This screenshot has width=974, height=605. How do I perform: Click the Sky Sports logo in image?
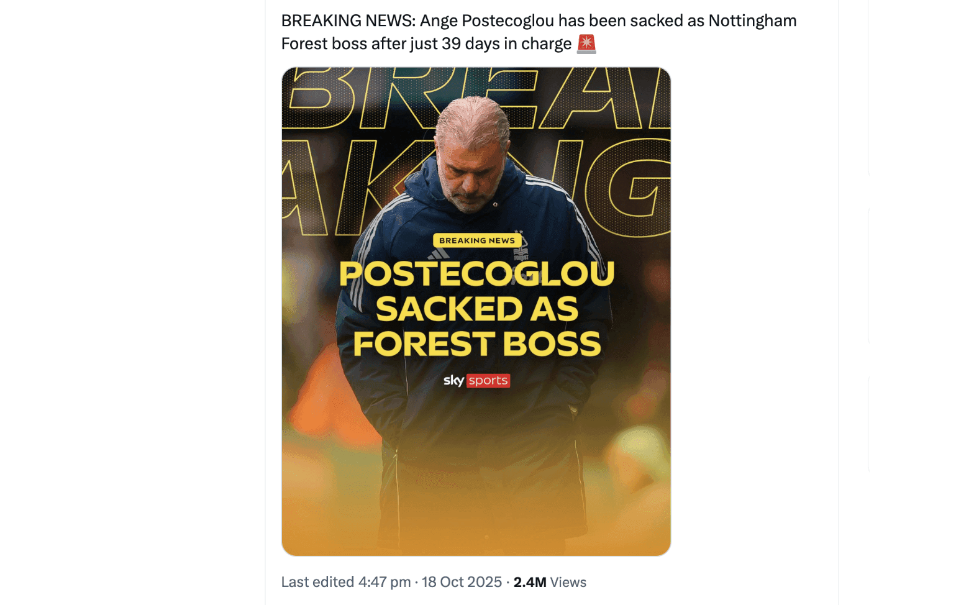476,380
